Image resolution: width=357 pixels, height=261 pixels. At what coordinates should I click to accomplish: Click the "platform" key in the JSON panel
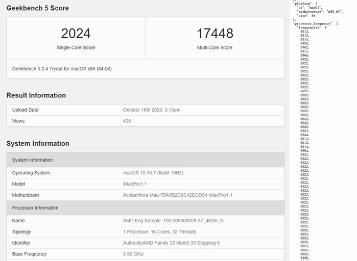click(x=302, y=4)
